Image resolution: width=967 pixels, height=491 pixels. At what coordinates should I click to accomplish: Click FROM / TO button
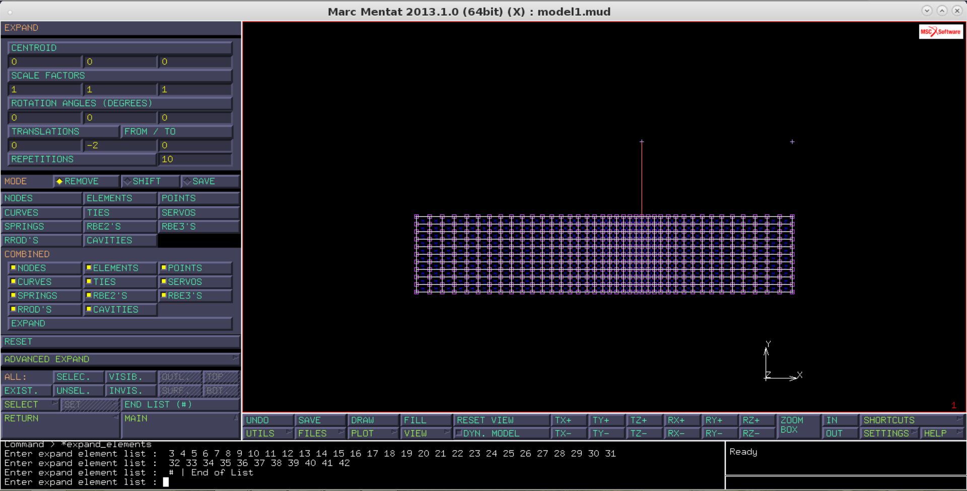coord(177,131)
